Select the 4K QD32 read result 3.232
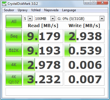The height and width of the screenshot is (100, 110). pyautogui.click(x=43, y=79)
